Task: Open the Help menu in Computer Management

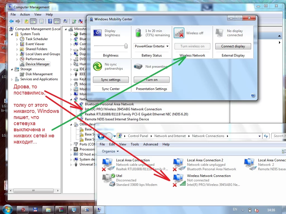Action: pyautogui.click(x=49, y=14)
